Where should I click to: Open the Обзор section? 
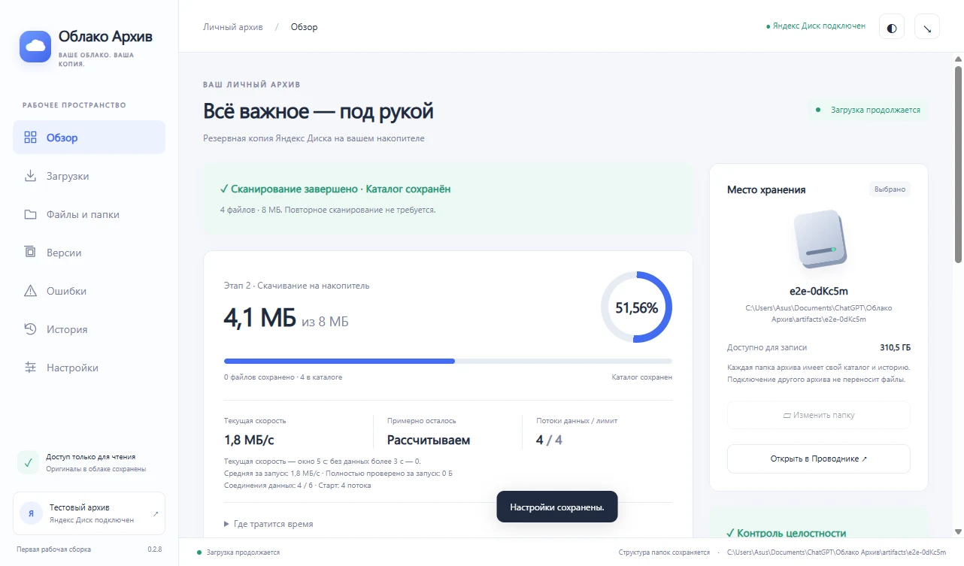(89, 138)
